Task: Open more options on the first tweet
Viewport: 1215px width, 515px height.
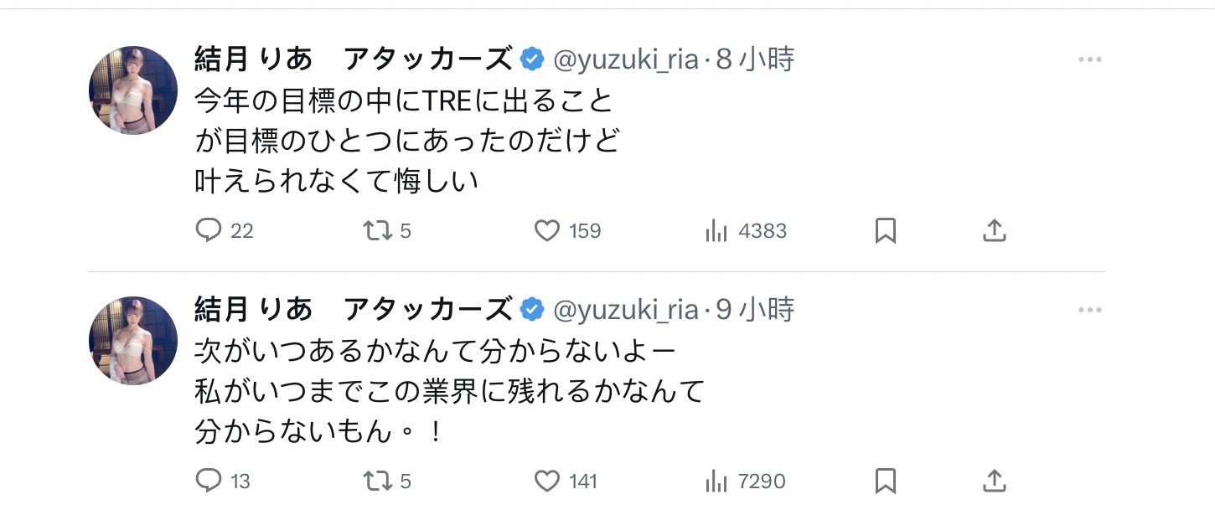Action: [x=1089, y=59]
